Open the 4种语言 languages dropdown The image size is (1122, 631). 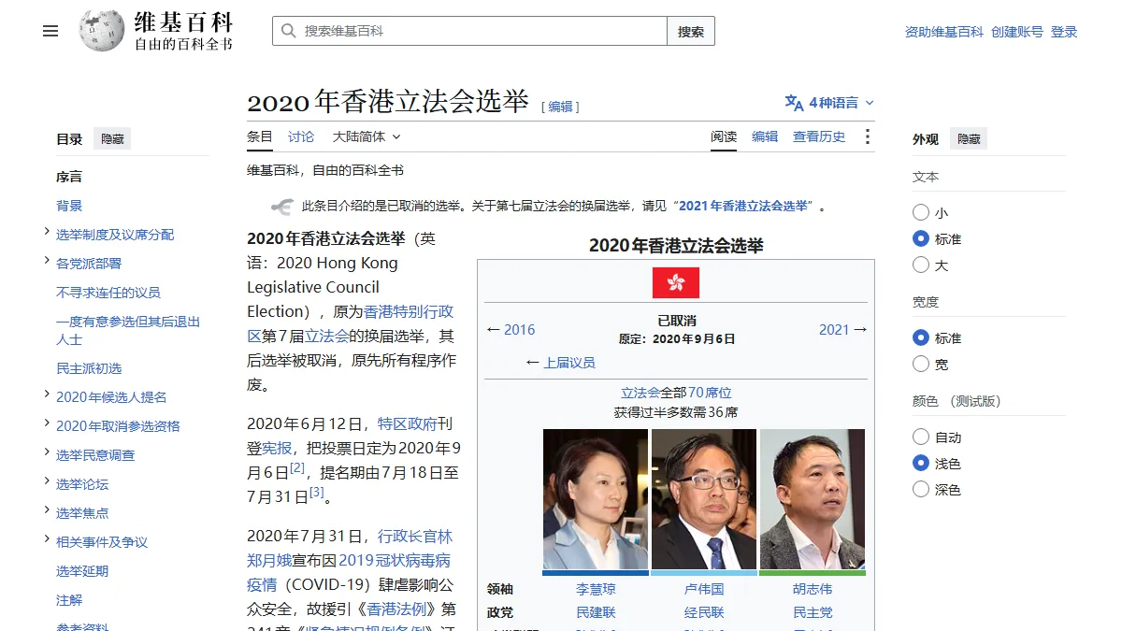830,103
